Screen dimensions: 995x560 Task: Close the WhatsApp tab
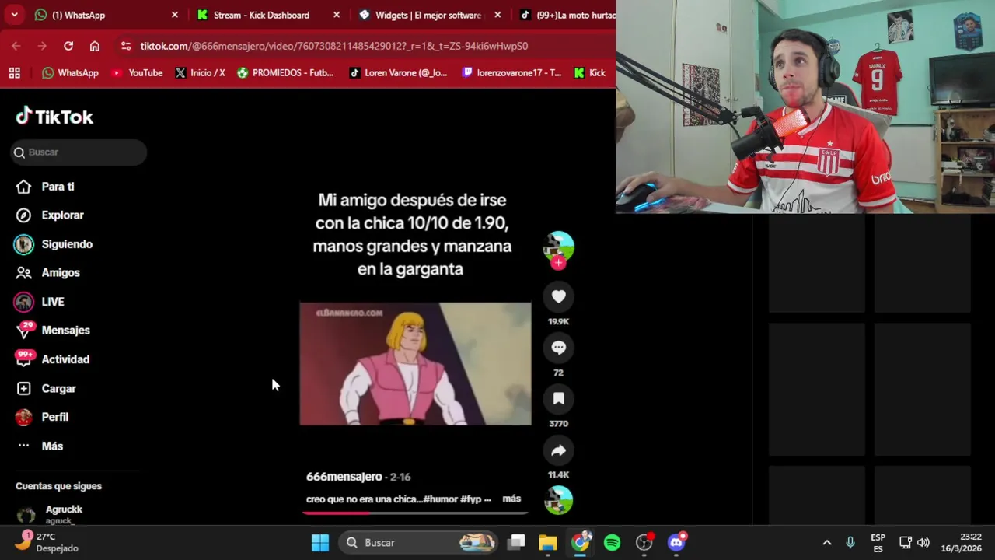click(175, 15)
